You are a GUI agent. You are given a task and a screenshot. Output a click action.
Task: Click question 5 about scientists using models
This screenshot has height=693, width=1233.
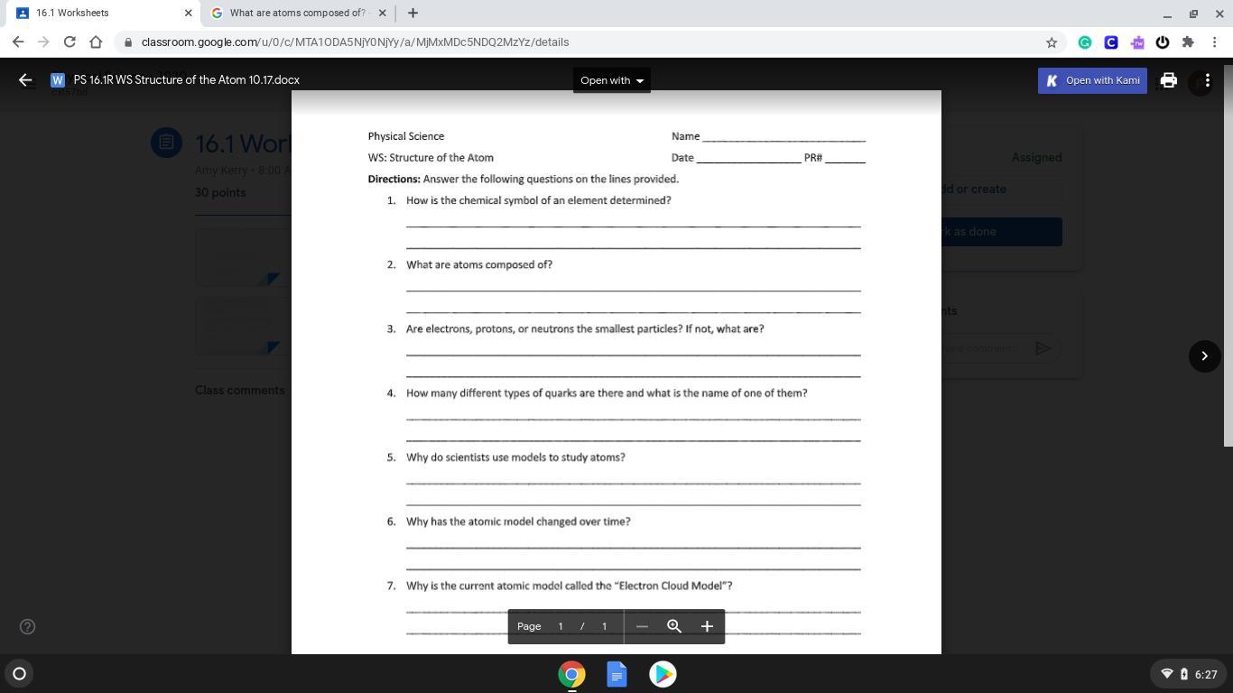pyautogui.click(x=515, y=457)
